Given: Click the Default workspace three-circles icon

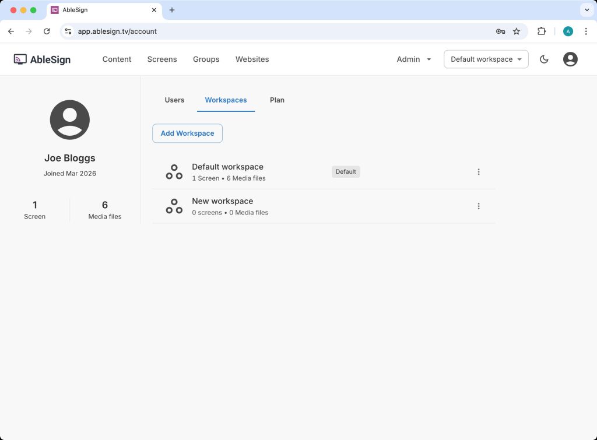Looking at the screenshot, I should (174, 172).
